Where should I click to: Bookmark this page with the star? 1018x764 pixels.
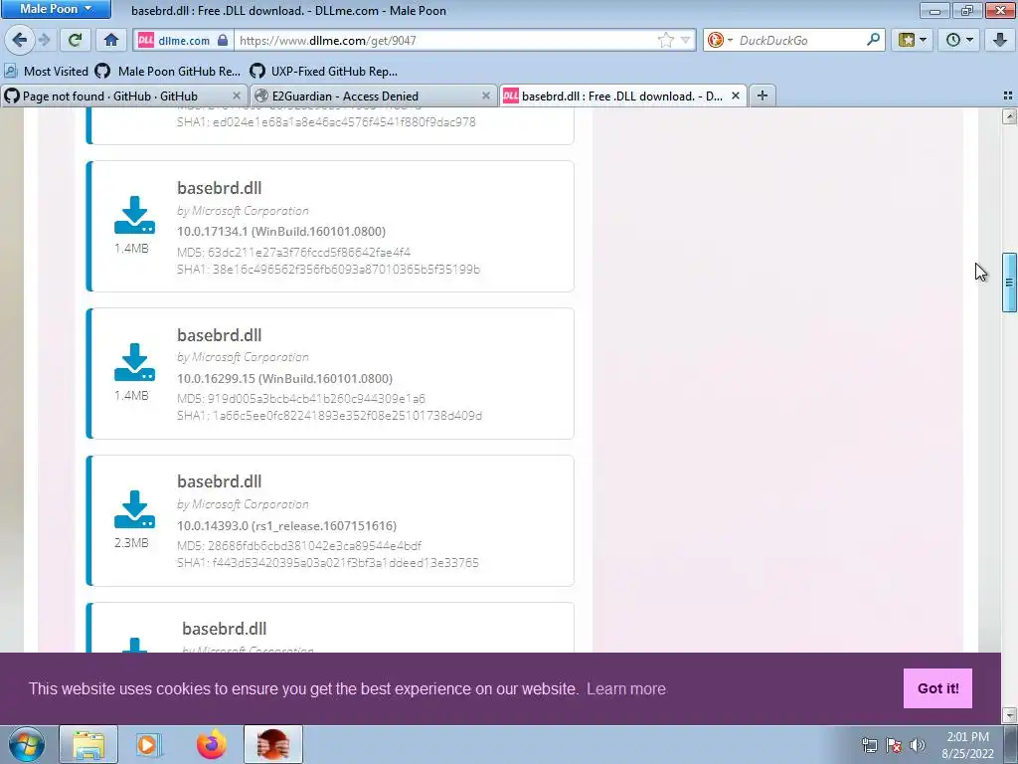coord(665,40)
